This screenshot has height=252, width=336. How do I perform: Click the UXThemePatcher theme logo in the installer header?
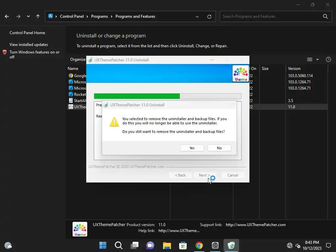[241, 73]
